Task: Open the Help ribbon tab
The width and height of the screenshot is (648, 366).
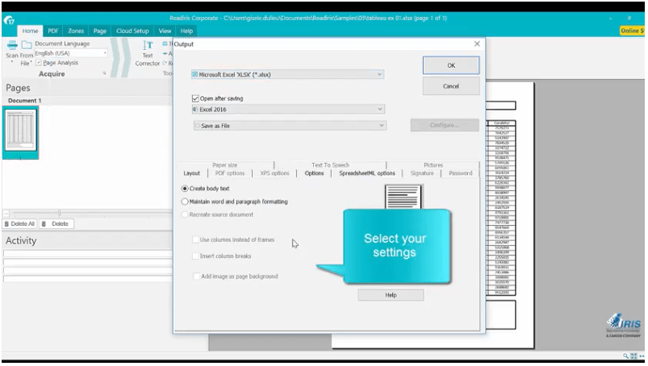Action: (x=186, y=31)
